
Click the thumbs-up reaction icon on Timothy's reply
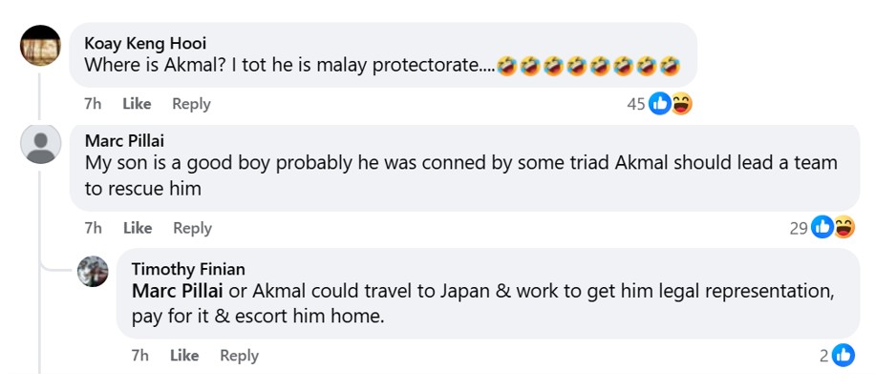coord(843,356)
